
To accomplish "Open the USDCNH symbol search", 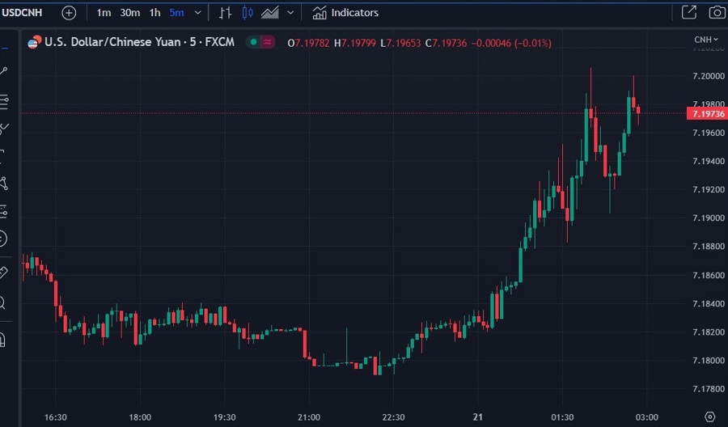I will click(22, 12).
